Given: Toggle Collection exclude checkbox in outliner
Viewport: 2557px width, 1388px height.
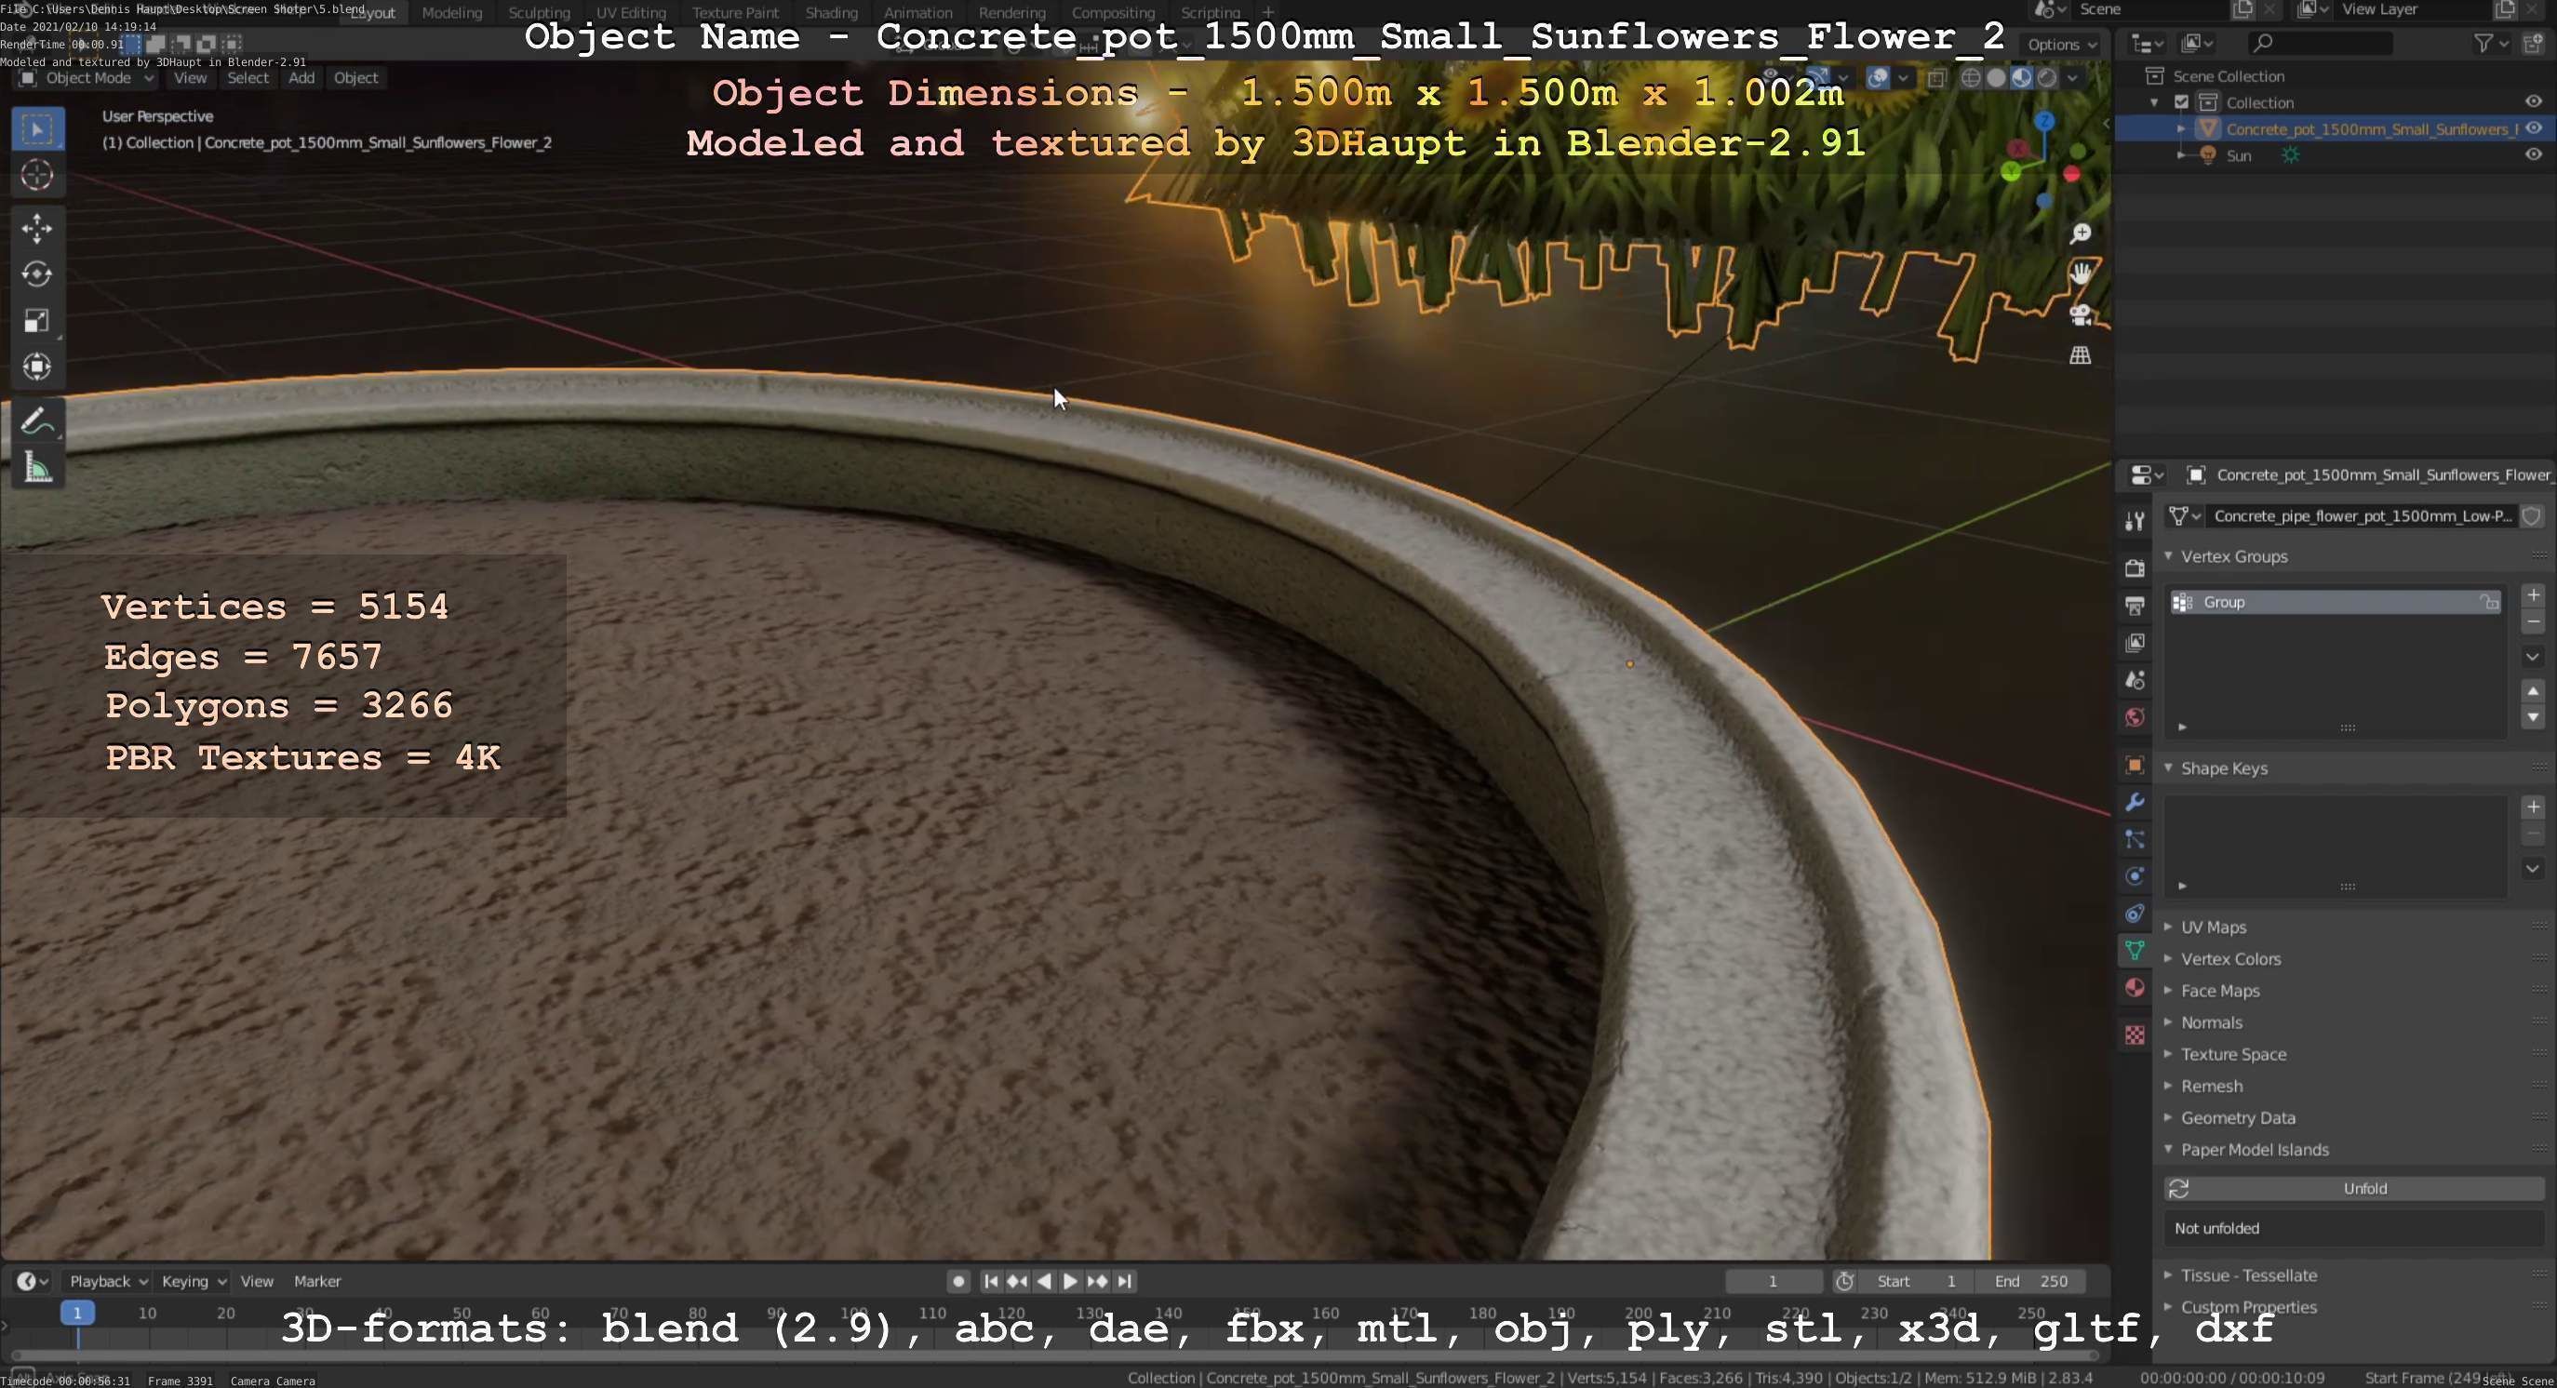Looking at the screenshot, I should coord(2182,102).
